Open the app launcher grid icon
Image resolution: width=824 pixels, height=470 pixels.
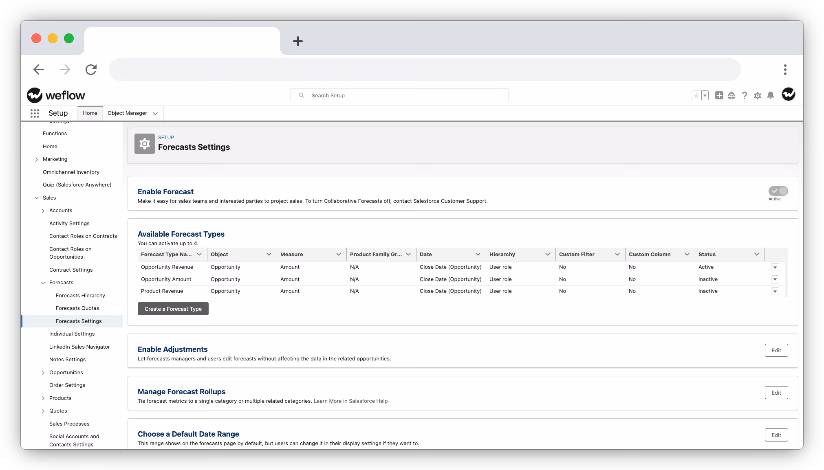35,113
